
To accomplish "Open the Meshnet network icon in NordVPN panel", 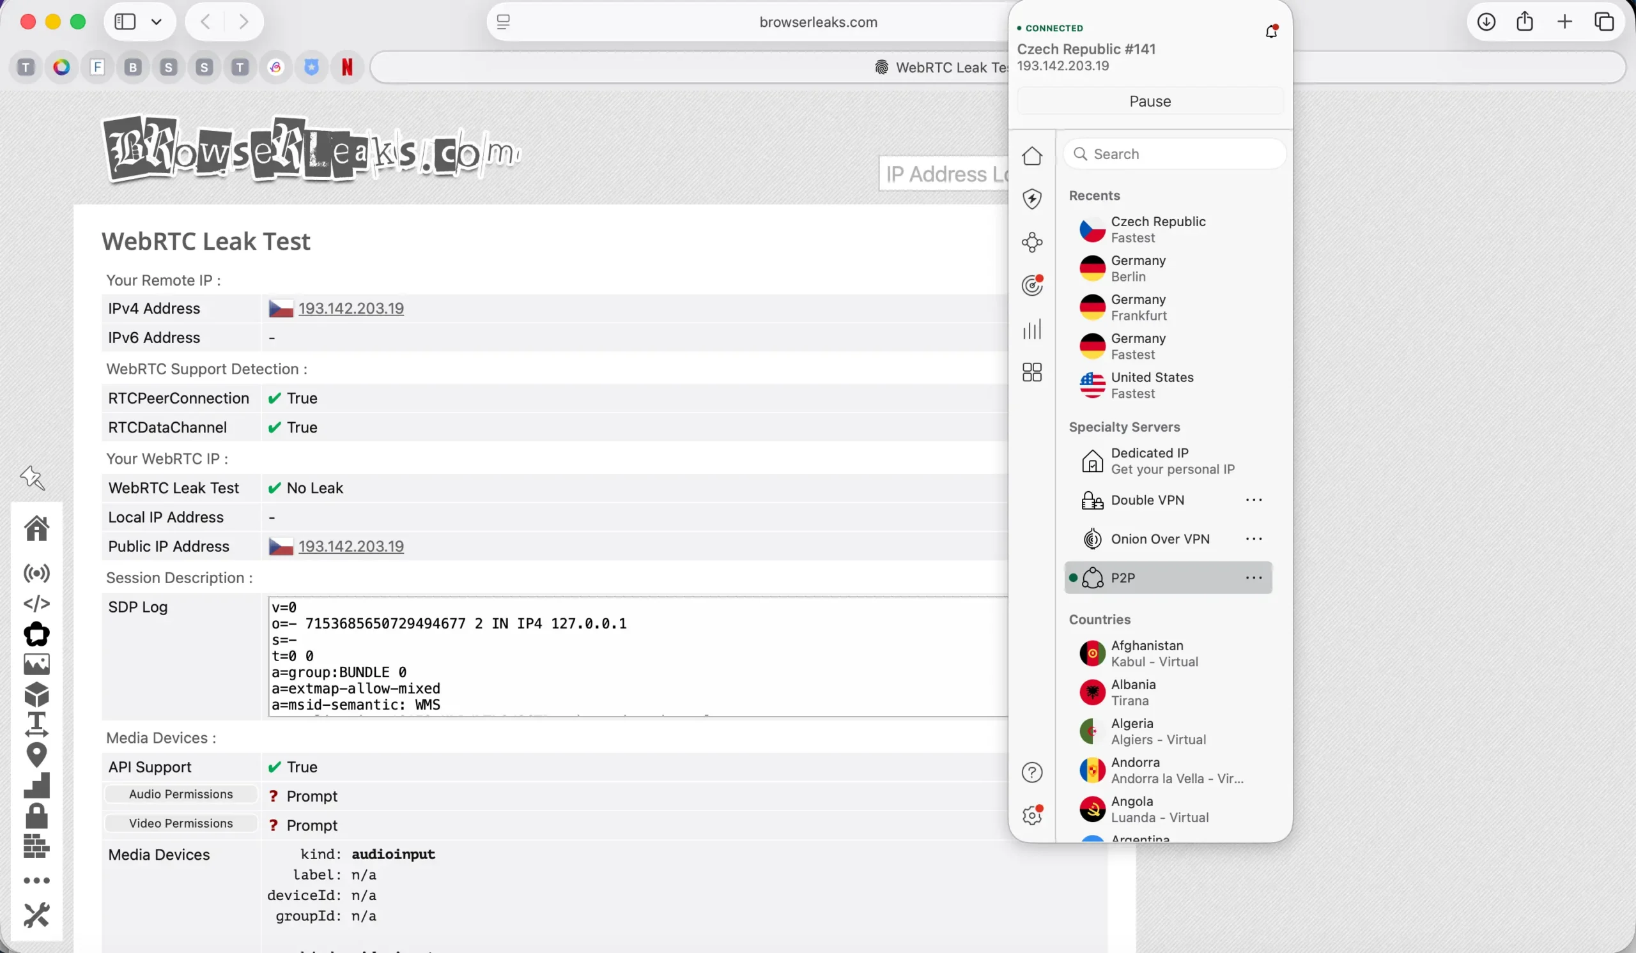I will click(1032, 242).
